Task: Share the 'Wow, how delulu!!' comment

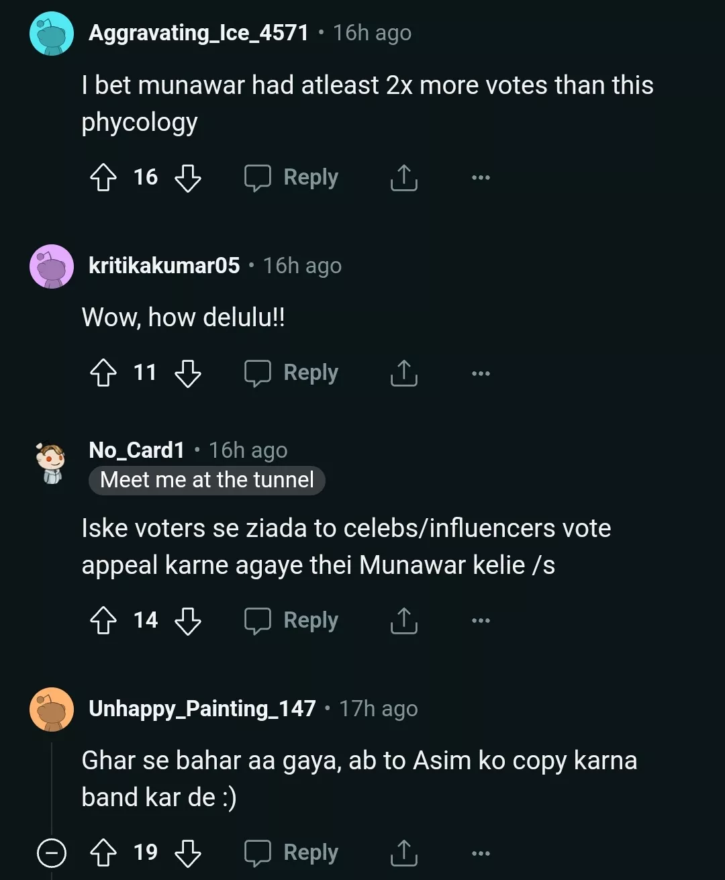Action: 403,373
